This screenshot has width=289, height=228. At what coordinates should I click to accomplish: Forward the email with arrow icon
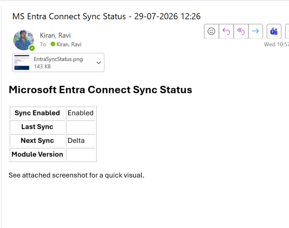coord(255,31)
